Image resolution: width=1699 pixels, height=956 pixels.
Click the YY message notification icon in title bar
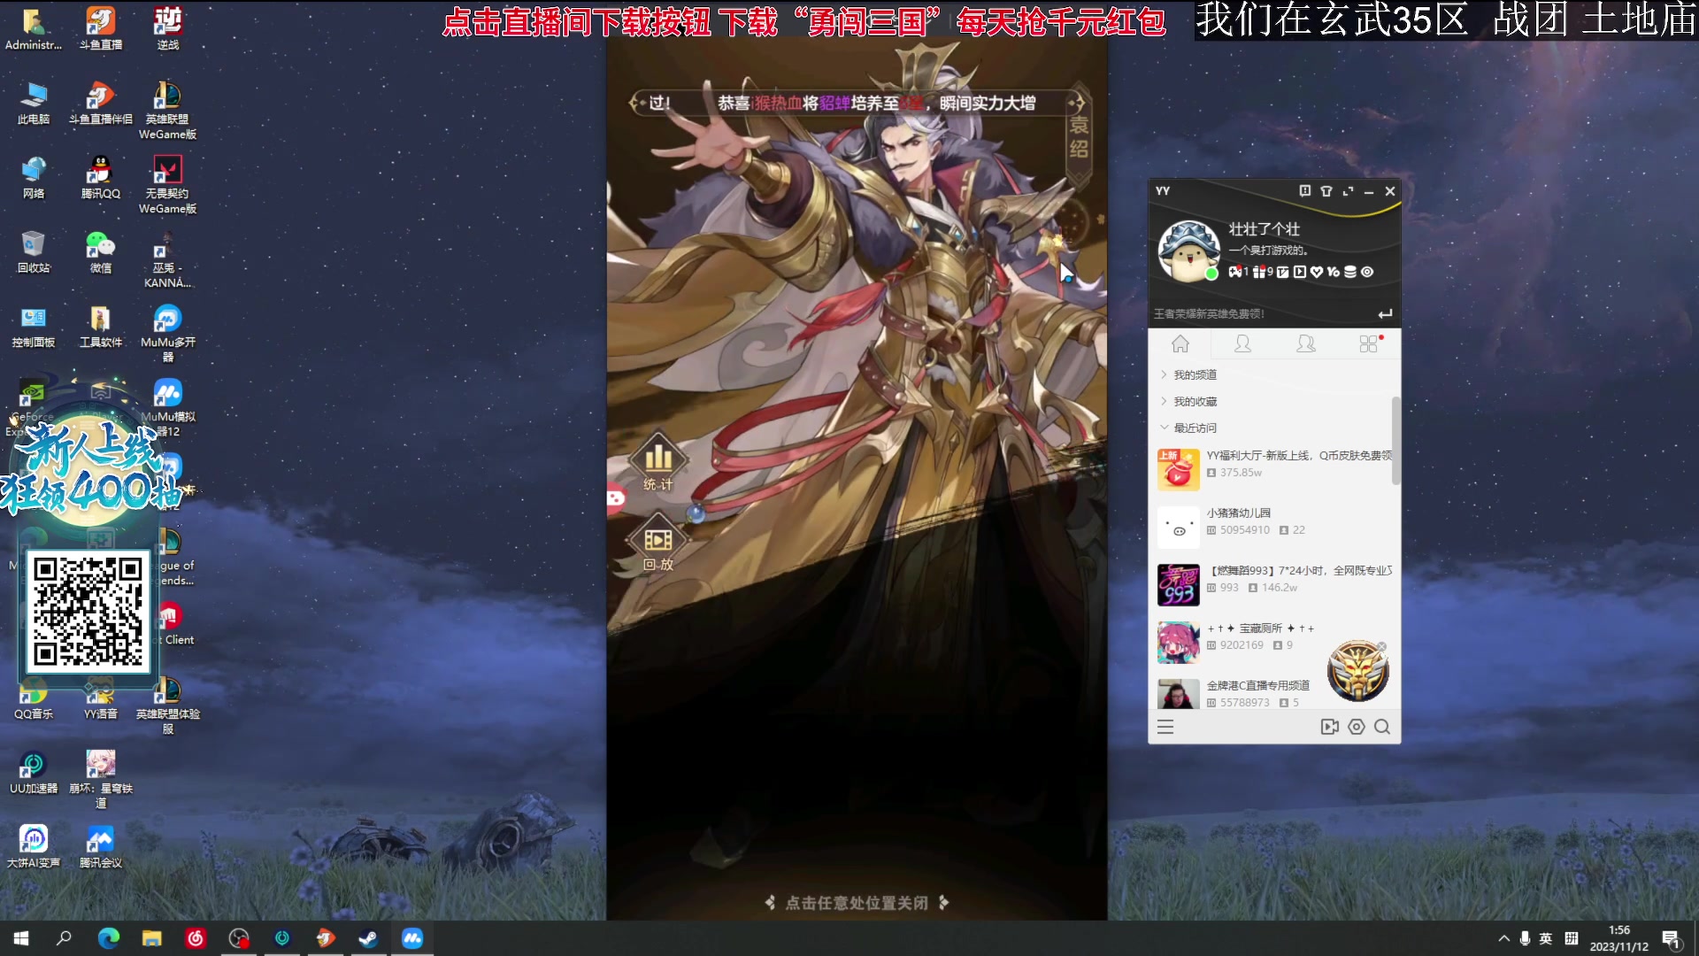click(x=1305, y=191)
